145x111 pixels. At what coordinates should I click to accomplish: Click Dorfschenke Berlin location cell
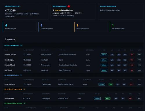(66, 84)
